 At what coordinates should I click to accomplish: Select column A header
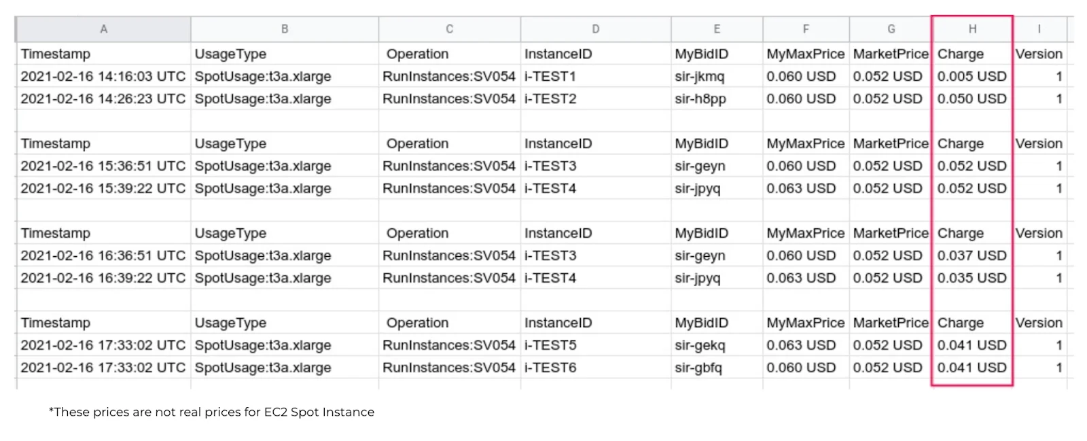coord(103,29)
